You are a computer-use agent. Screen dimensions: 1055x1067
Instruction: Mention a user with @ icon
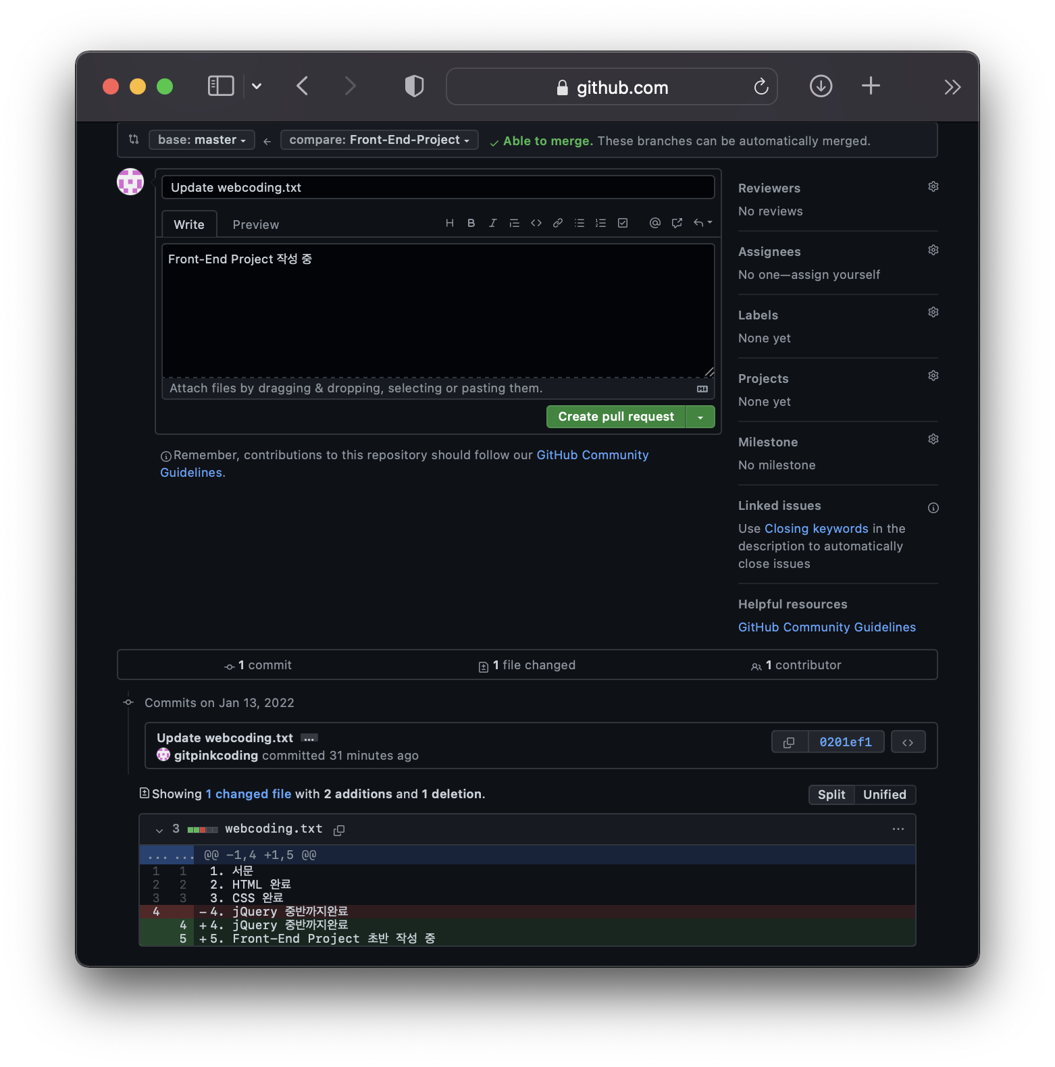(655, 223)
